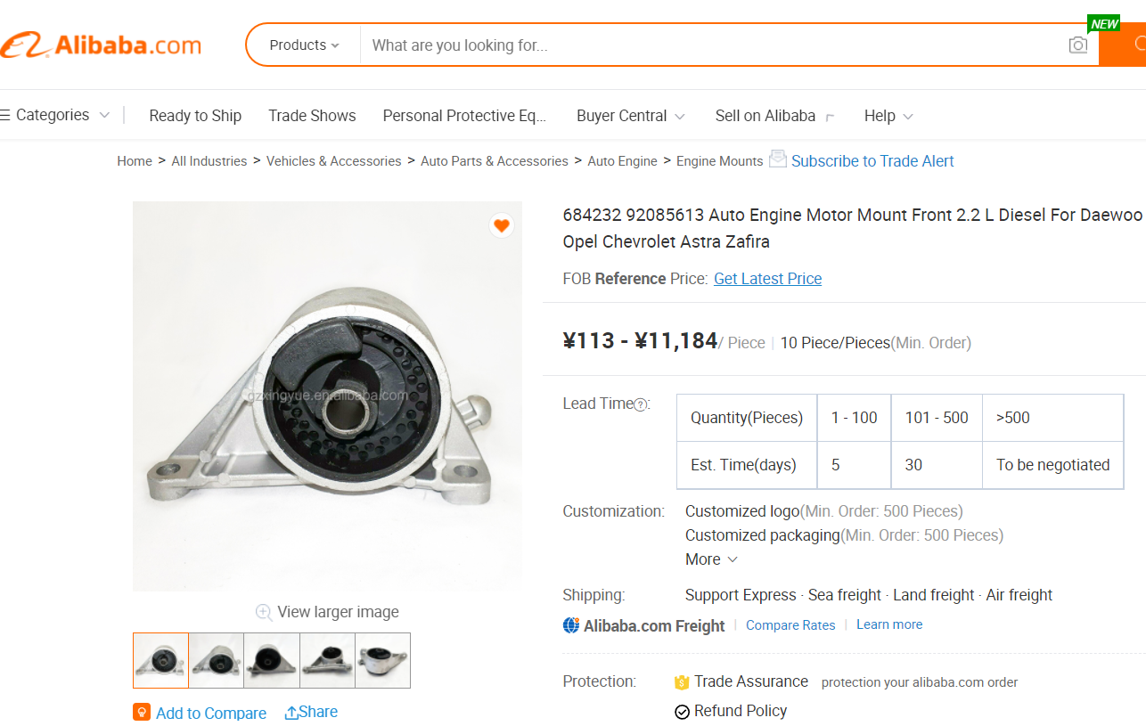Image resolution: width=1146 pixels, height=726 pixels.
Task: Click the Add to Compare icon
Action: pyautogui.click(x=142, y=713)
